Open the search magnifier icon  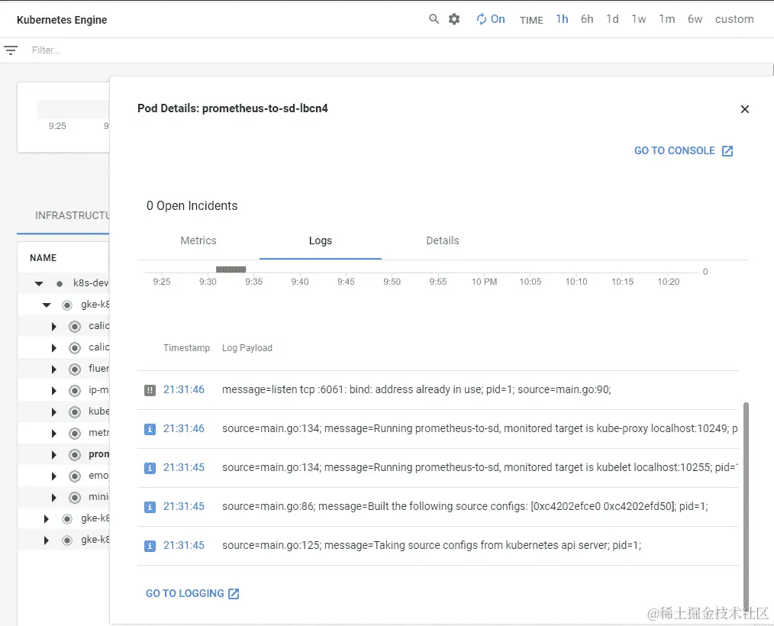[434, 19]
